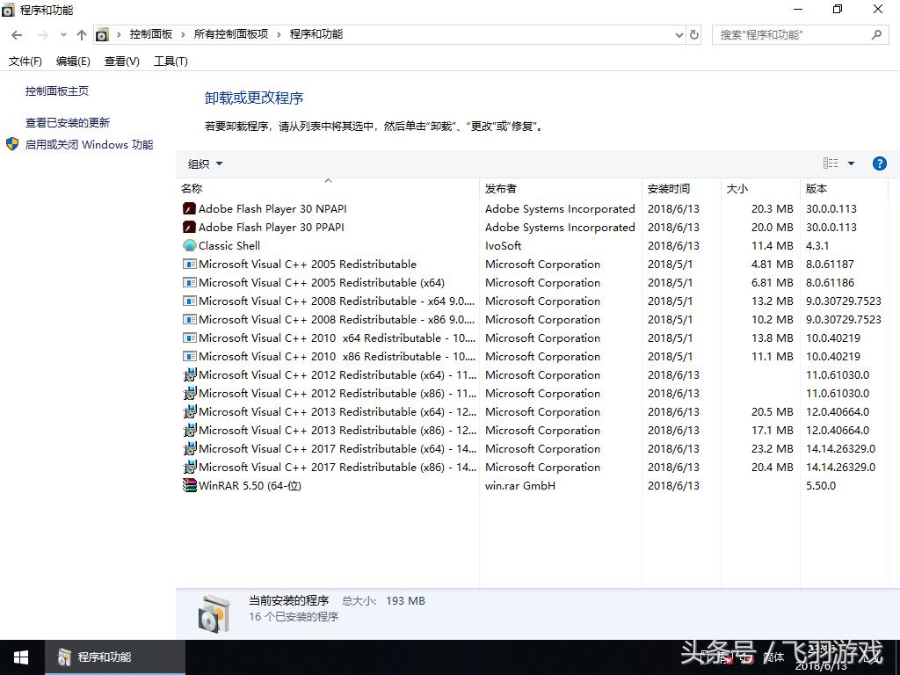Open the recent locations dropdown arrow

click(62, 35)
